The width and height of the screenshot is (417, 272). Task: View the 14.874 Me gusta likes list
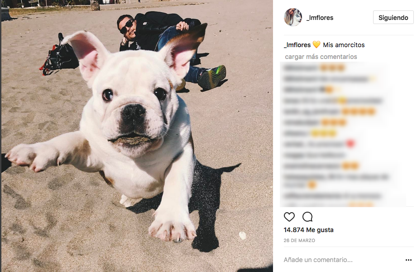point(308,230)
